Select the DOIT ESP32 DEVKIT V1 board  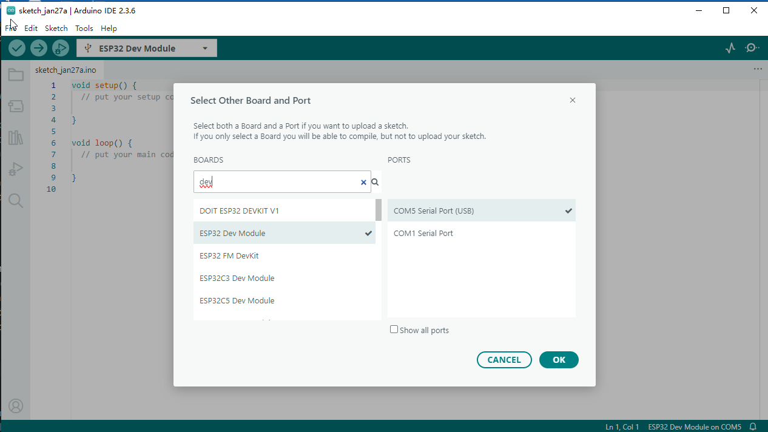239,211
